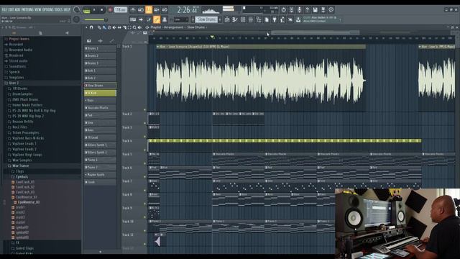Click the scissors audio editor icon
This screenshot has height=259, width=460.
pyautogui.click(x=291, y=9)
